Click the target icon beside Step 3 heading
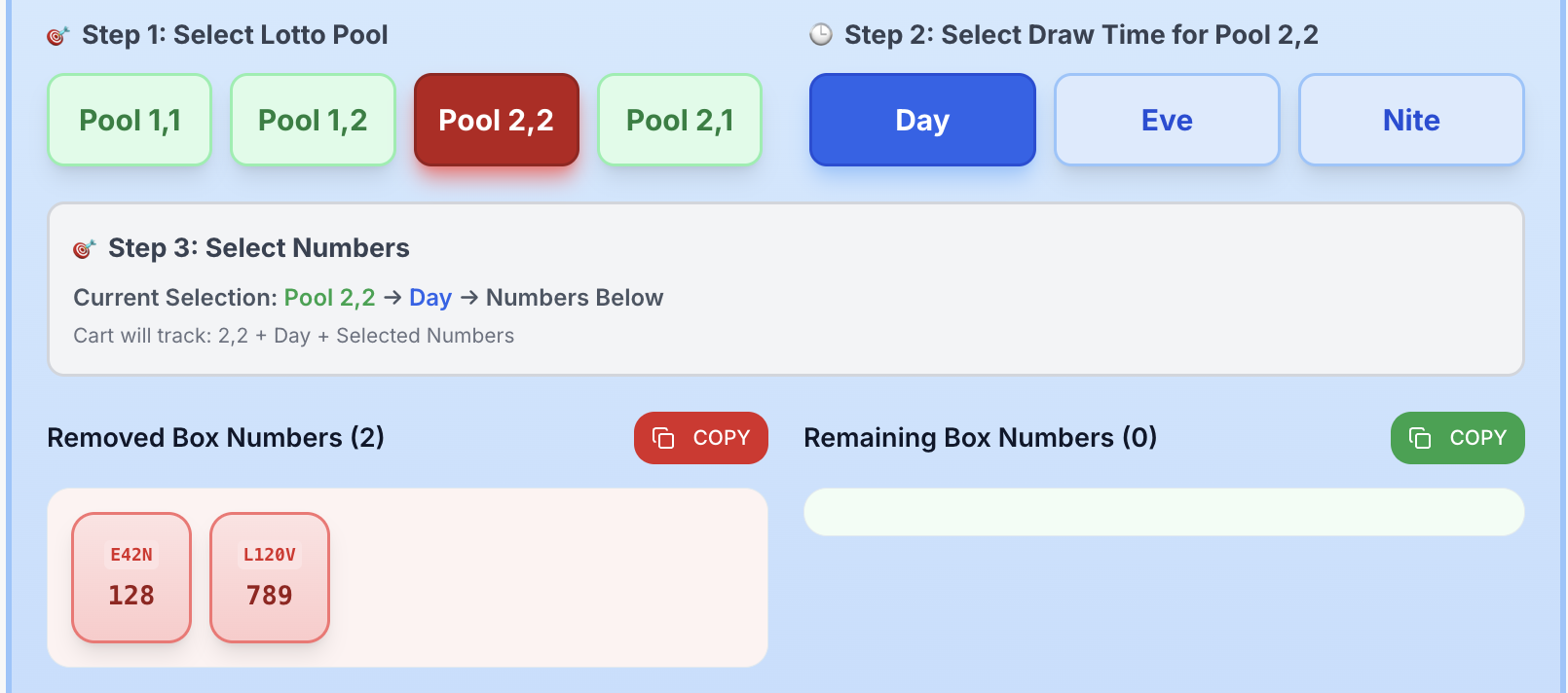The height and width of the screenshot is (693, 1568). (85, 249)
